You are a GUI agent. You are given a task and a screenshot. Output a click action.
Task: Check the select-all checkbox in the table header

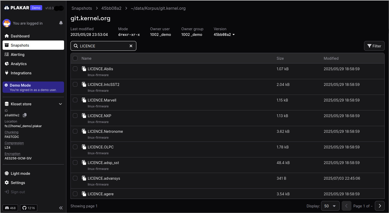tap(75, 58)
